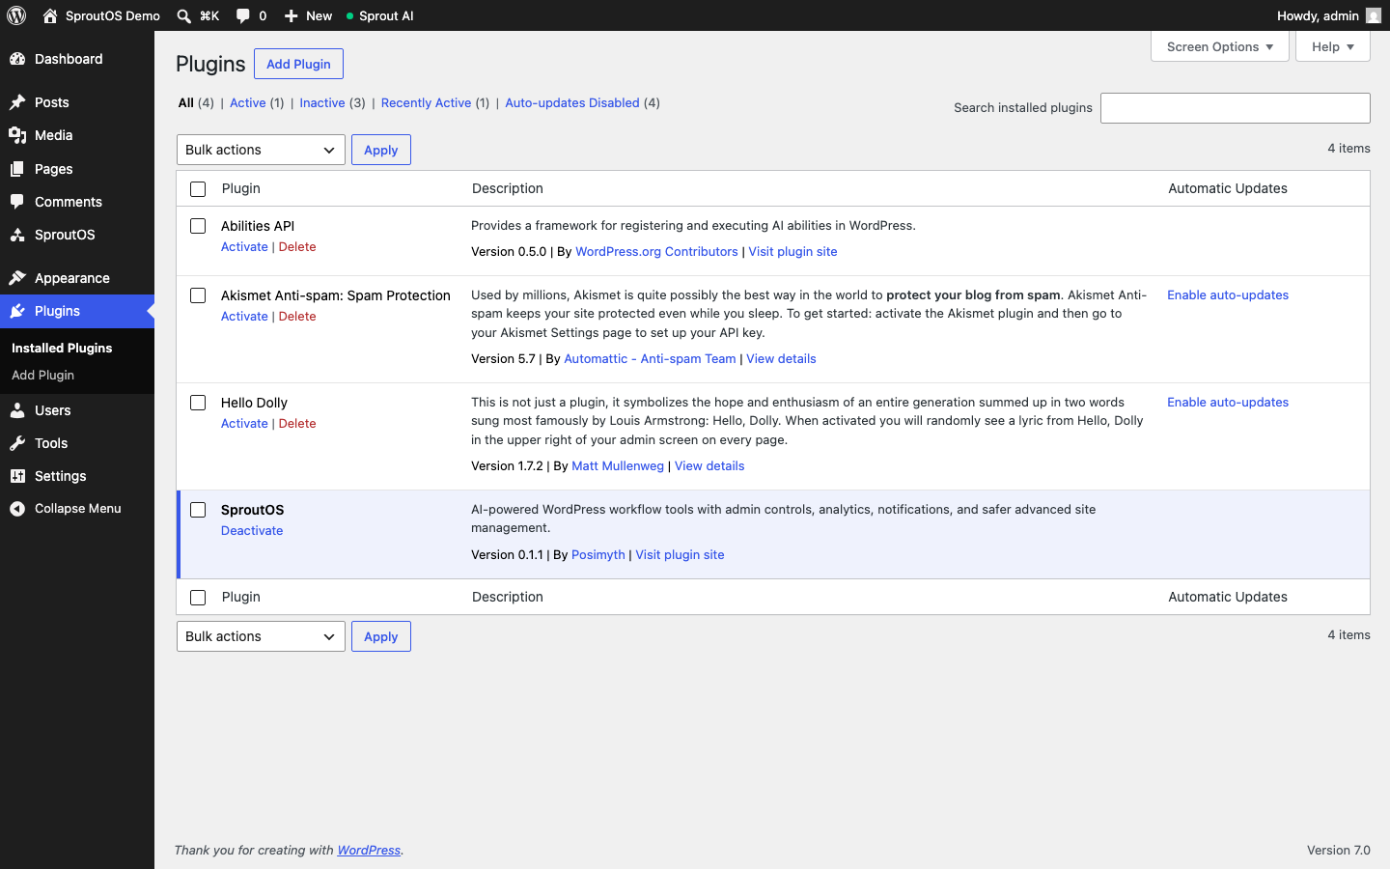Open Add Plugin submenu item
The image size is (1390, 869).
tap(42, 375)
